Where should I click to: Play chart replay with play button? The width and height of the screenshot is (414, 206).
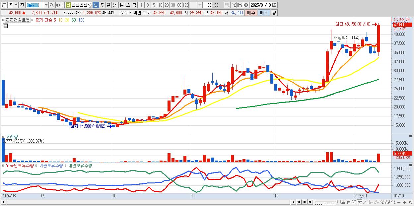[293, 202]
